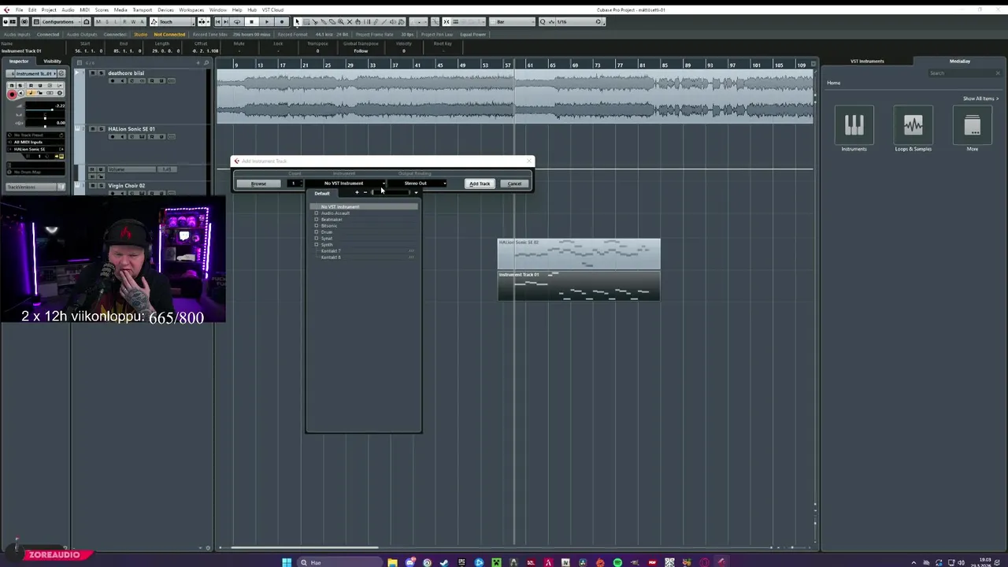The image size is (1008, 567).
Task: Click the plus expand-all icon in instrument selector
Action: click(x=357, y=193)
